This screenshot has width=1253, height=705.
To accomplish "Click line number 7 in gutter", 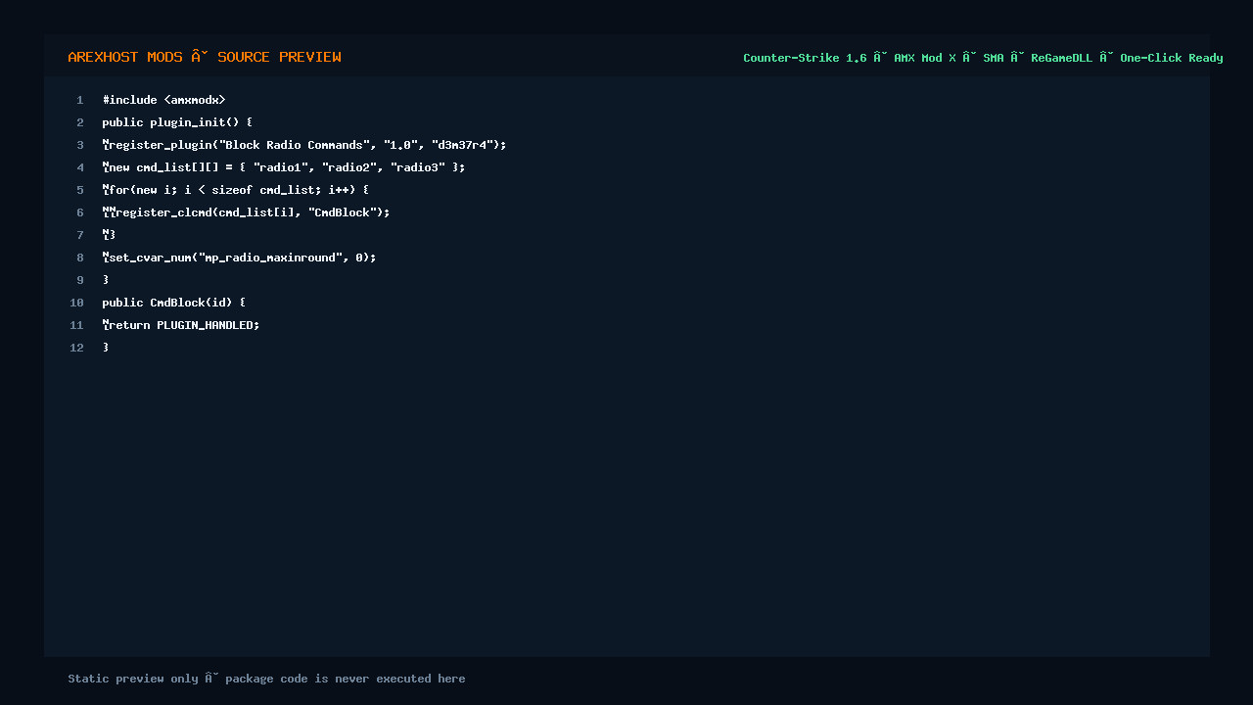I will pos(80,235).
